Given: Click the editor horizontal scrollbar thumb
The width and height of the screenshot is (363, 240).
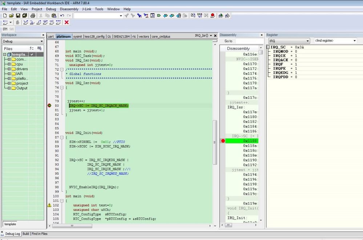Looking at the screenshot, I should coord(72,226).
